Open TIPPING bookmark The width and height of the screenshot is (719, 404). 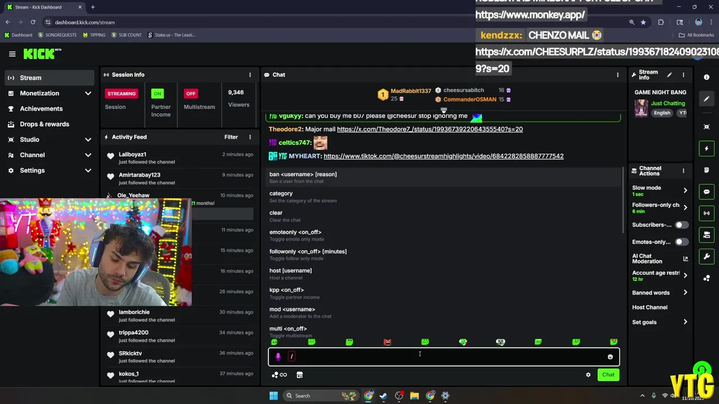tap(94, 35)
